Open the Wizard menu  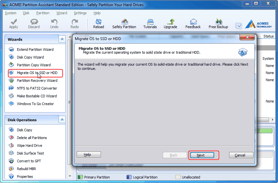click(x=62, y=13)
